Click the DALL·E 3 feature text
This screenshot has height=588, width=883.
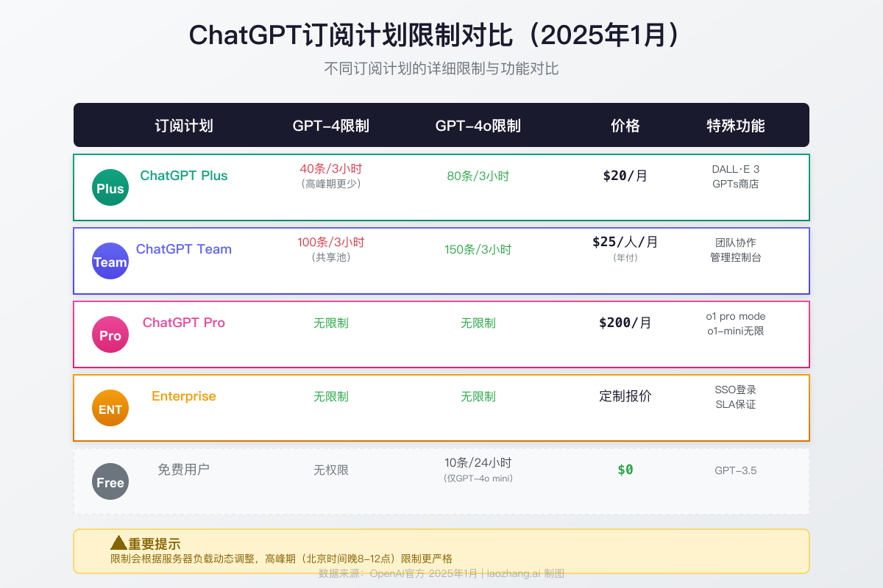(x=736, y=169)
